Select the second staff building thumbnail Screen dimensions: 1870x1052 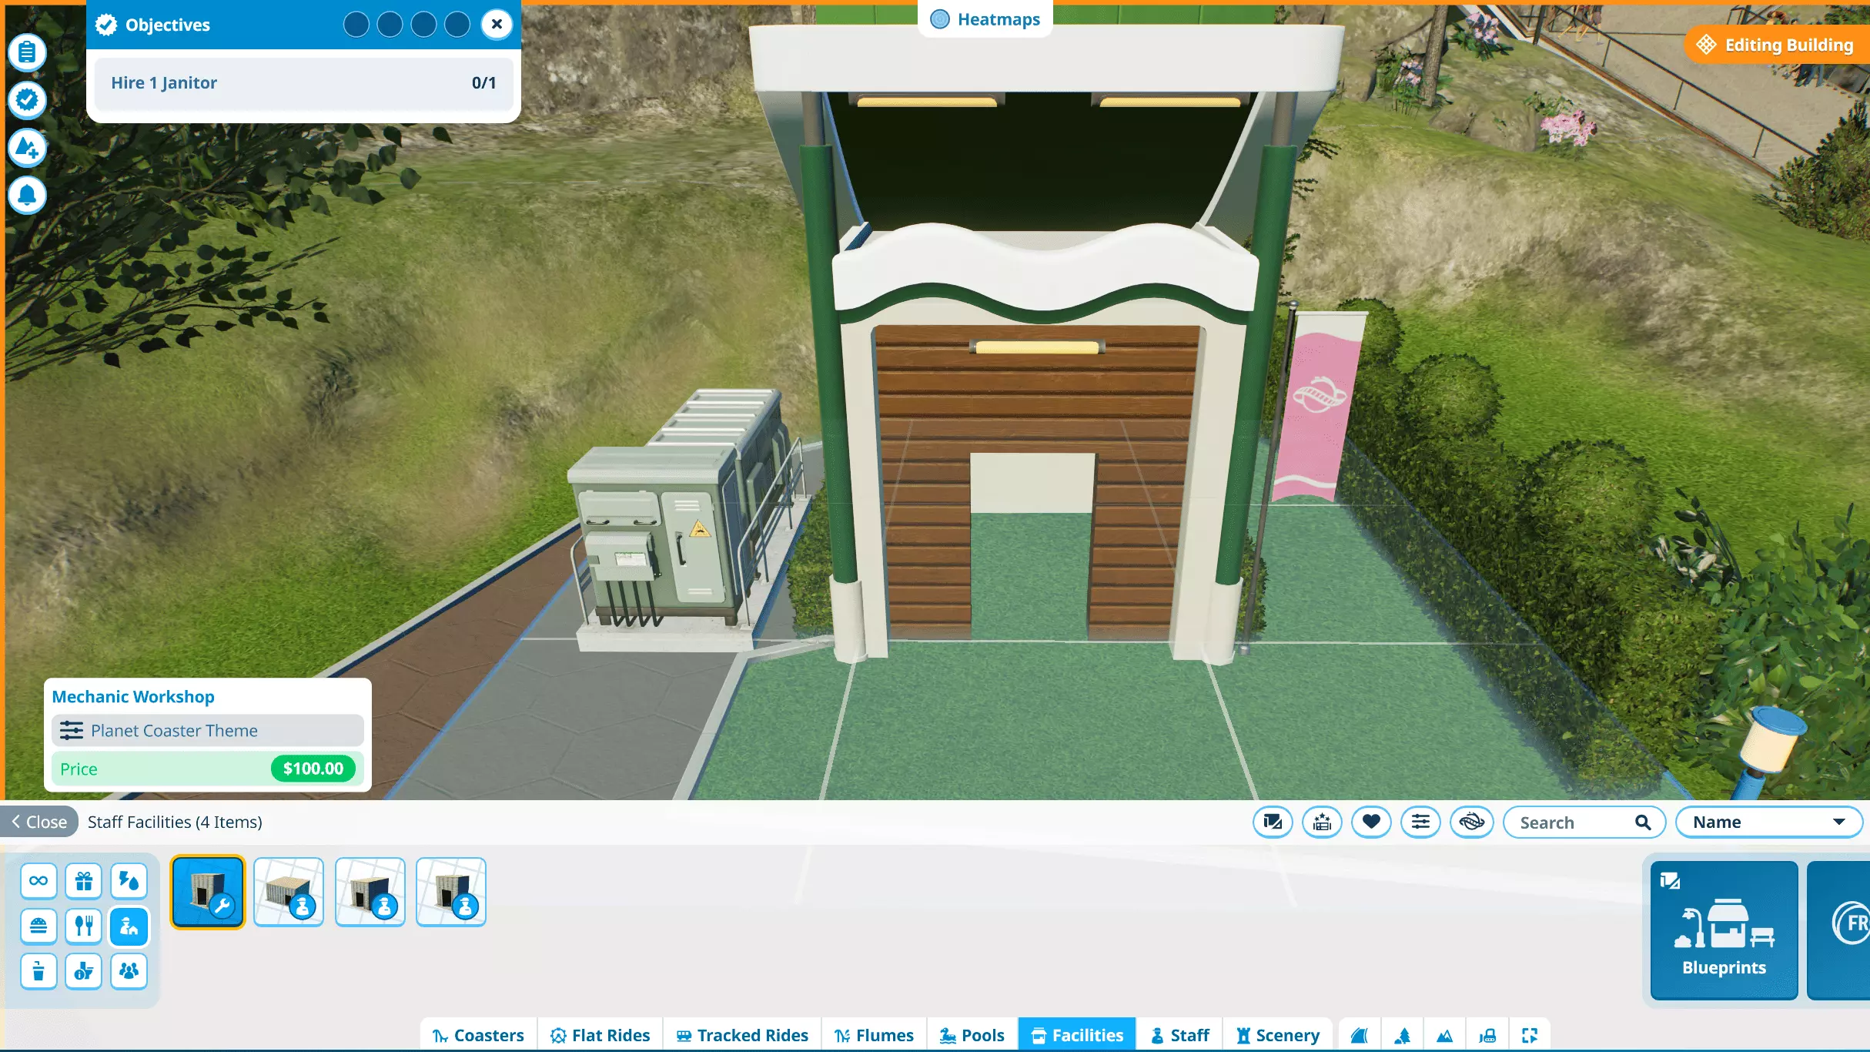tap(289, 893)
